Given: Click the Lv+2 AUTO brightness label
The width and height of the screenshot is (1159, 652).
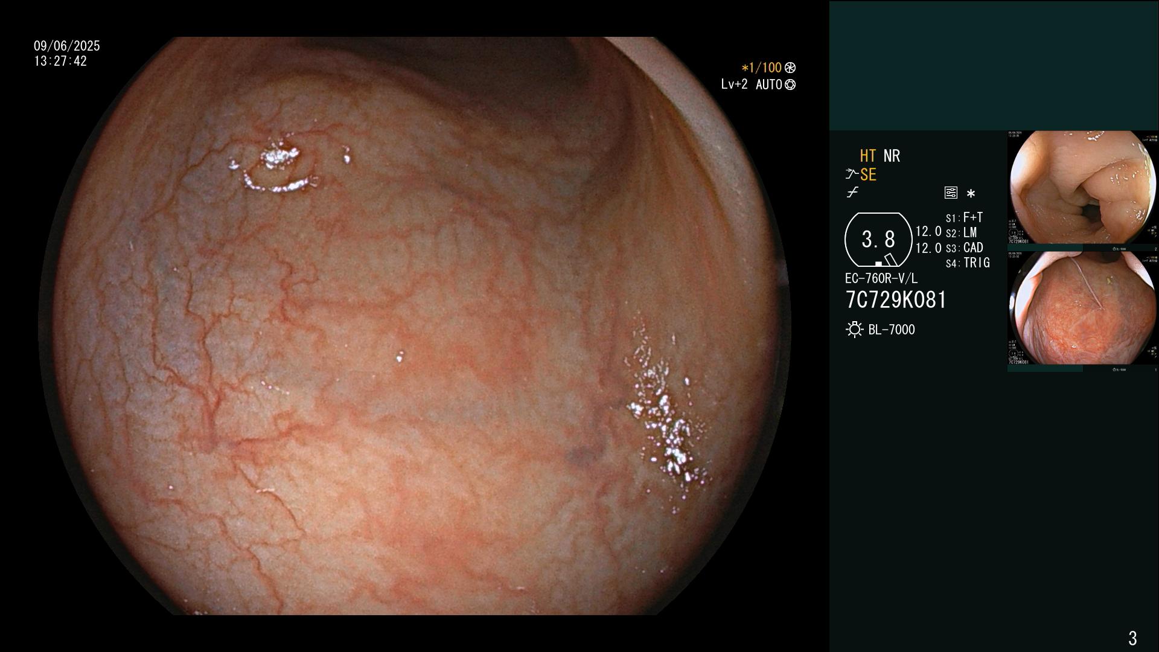Looking at the screenshot, I should coord(752,85).
